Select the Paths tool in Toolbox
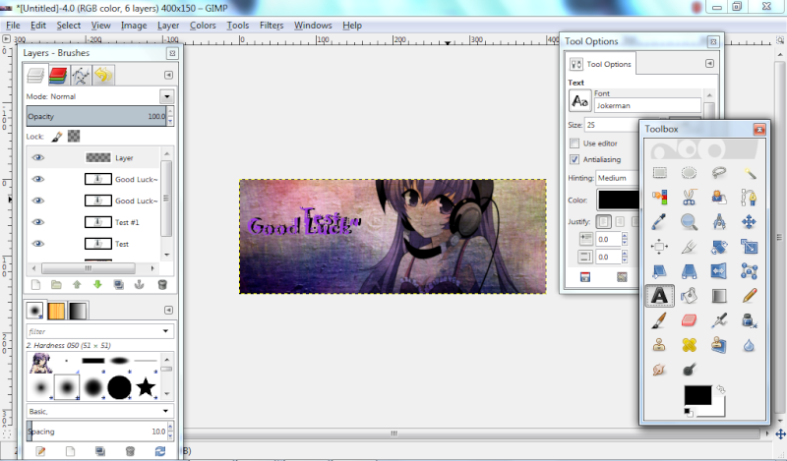This screenshot has height=461, width=787. pyautogui.click(x=749, y=198)
